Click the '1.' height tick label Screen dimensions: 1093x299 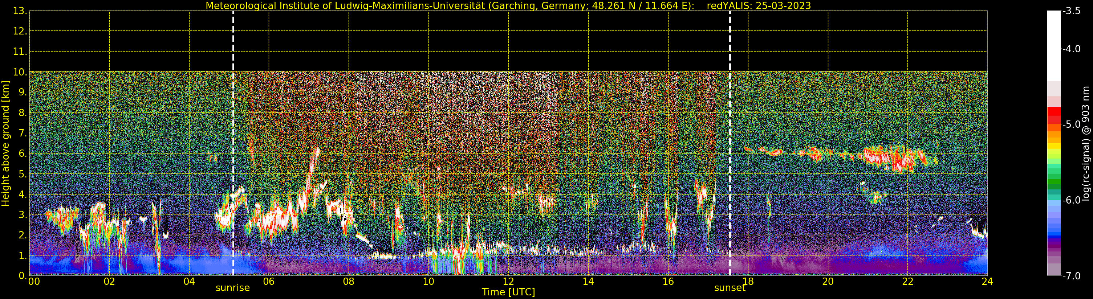click(x=23, y=255)
